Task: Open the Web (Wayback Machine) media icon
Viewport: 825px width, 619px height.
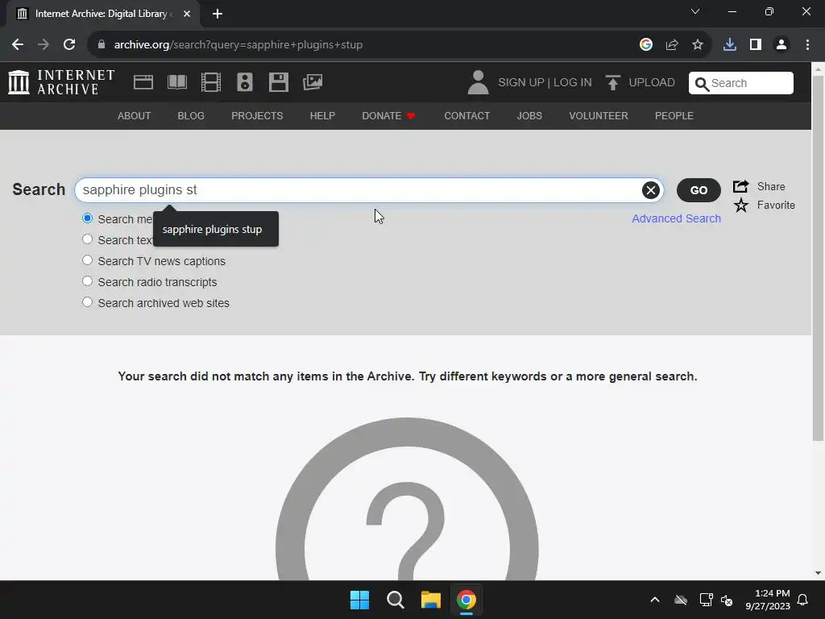Action: [x=143, y=82]
